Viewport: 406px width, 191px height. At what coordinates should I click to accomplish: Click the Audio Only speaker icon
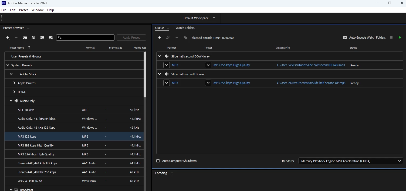(16, 101)
